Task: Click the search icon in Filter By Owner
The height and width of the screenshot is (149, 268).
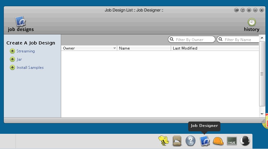Action: pos(172,39)
